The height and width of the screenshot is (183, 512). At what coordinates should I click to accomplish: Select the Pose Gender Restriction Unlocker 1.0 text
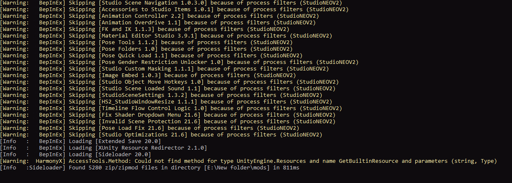[161, 62]
